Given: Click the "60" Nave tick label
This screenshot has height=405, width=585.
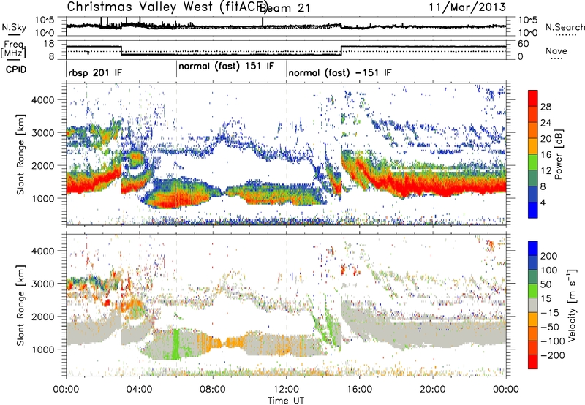Looking at the screenshot, I should coord(524,44).
